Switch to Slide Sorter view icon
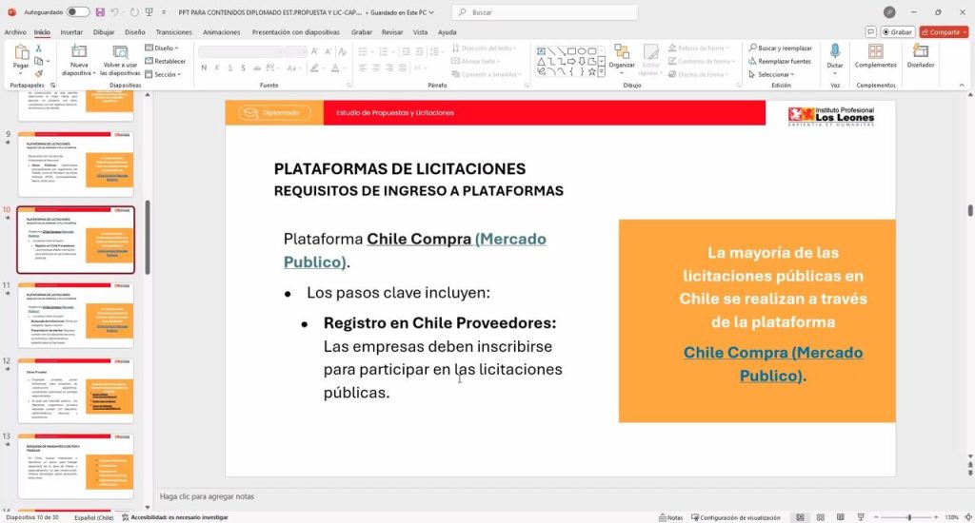975x523 pixels. point(820,516)
